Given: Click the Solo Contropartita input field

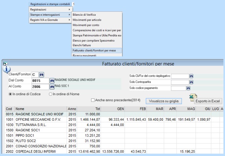Looking at the screenshot, I should pos(180,82).
